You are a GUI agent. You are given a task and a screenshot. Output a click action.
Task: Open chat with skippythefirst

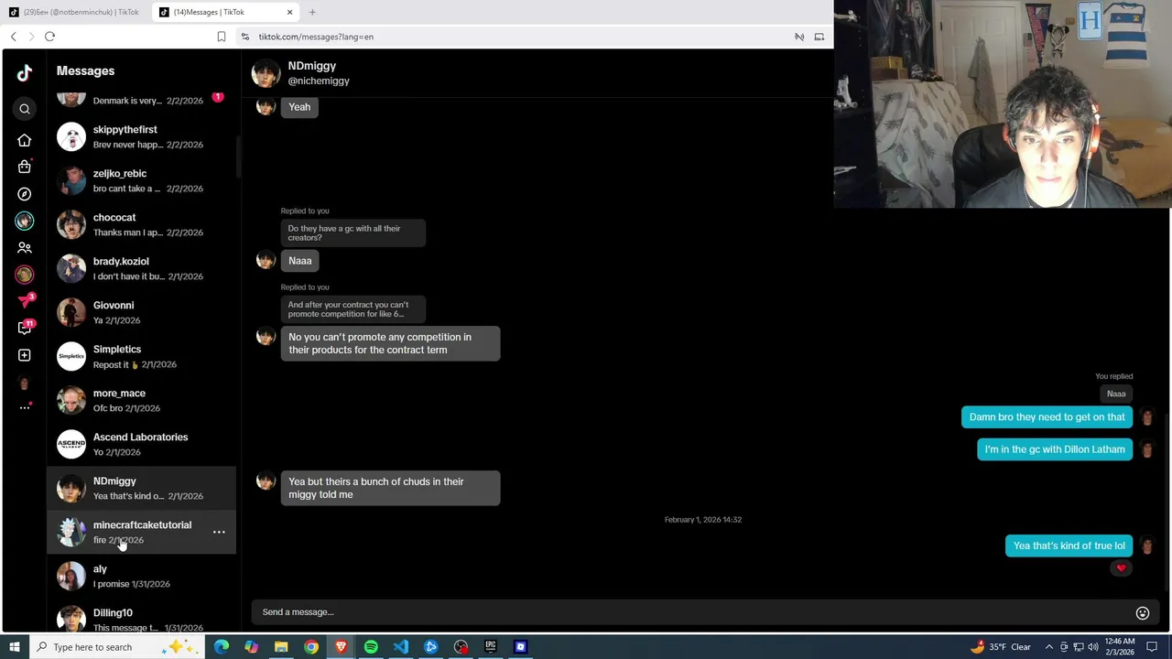click(142, 137)
